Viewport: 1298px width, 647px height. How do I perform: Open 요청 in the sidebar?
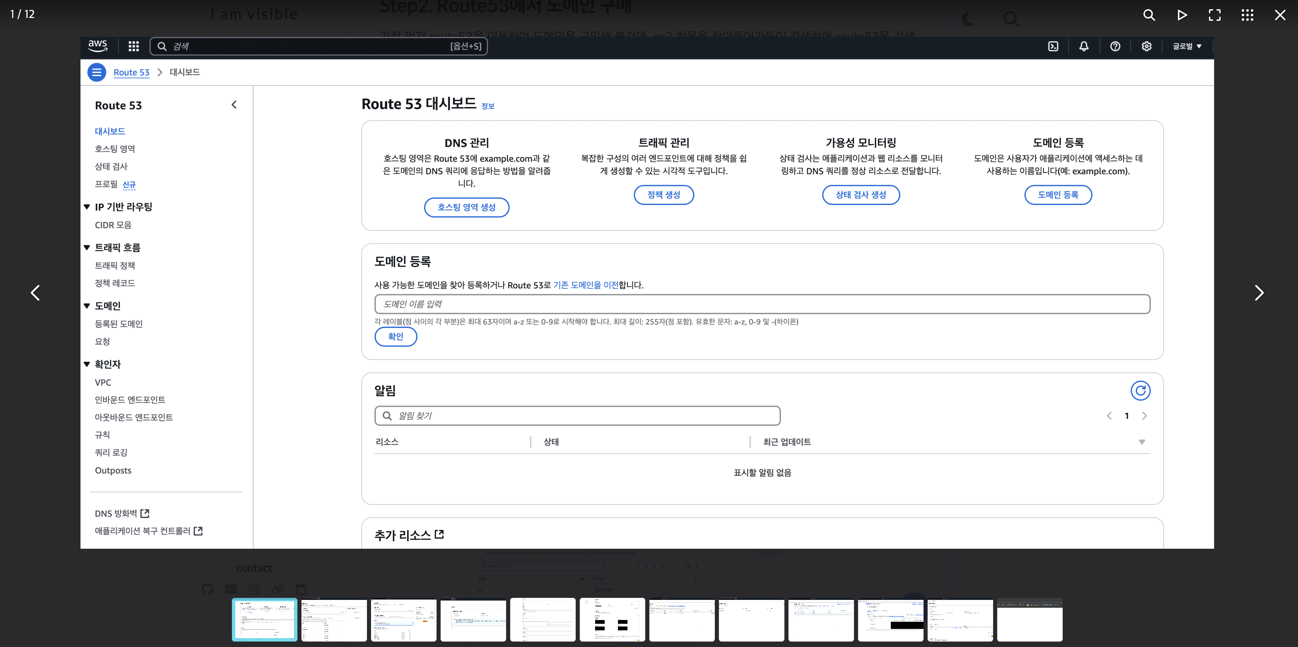[x=102, y=341]
